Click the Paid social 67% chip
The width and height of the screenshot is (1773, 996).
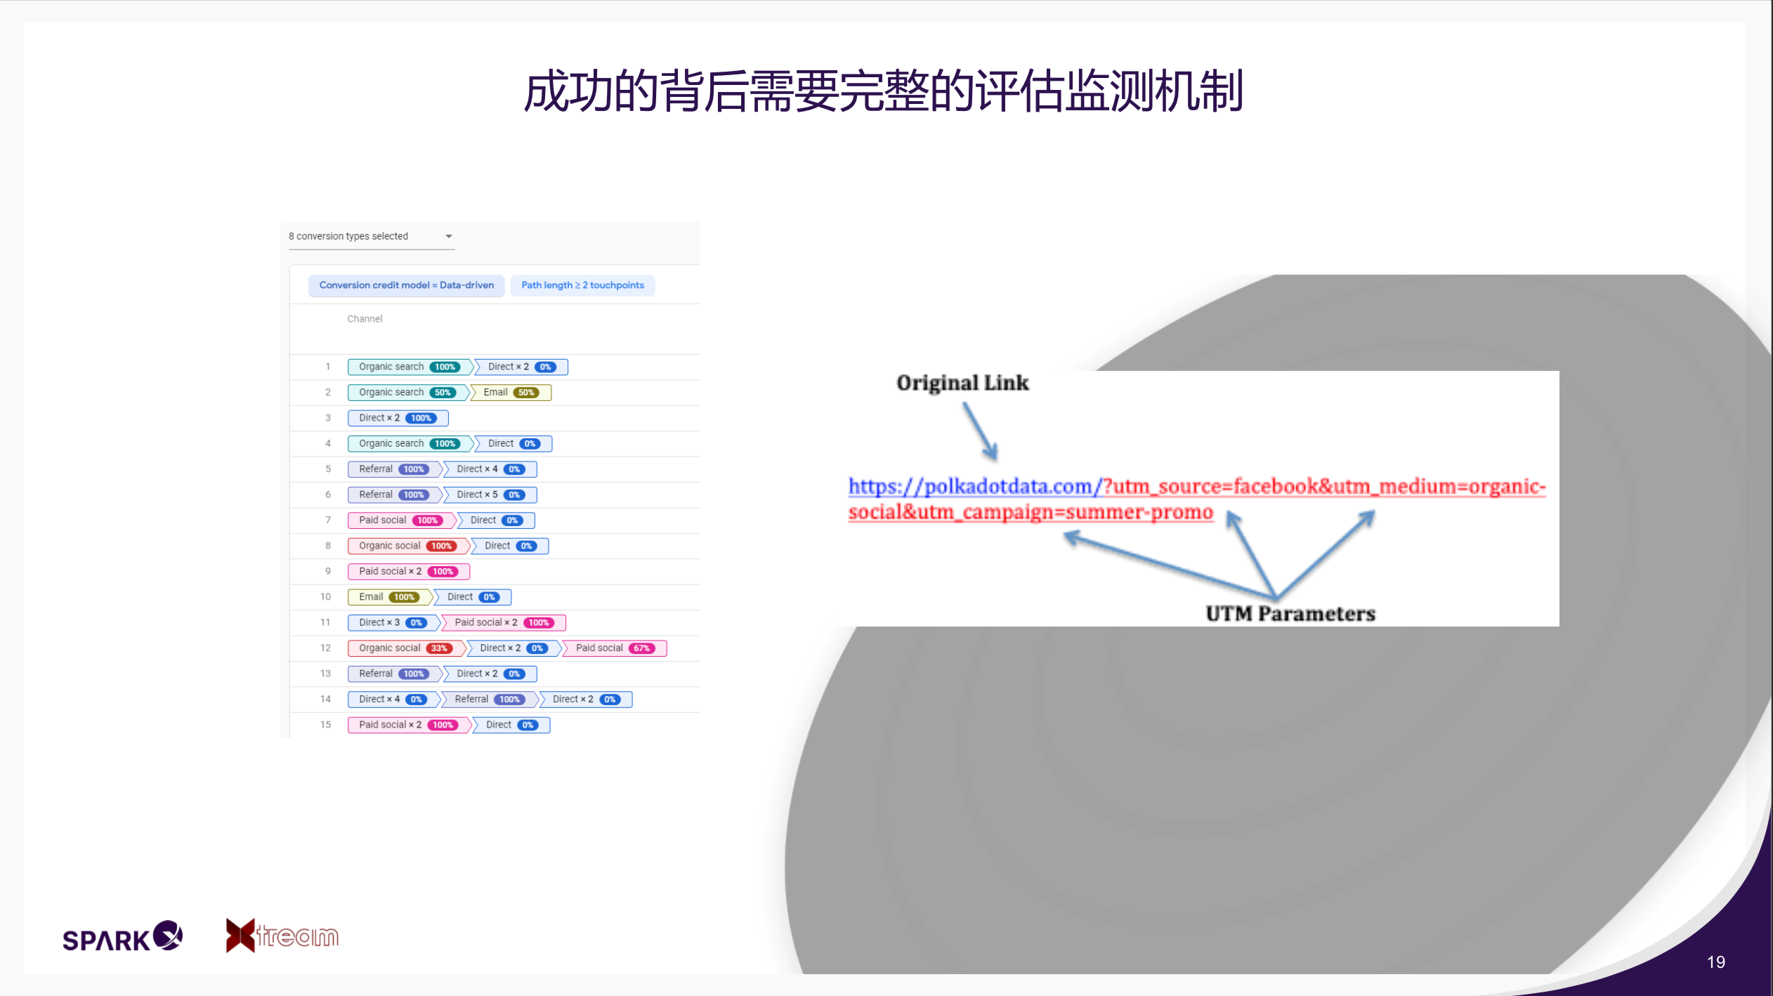click(615, 648)
